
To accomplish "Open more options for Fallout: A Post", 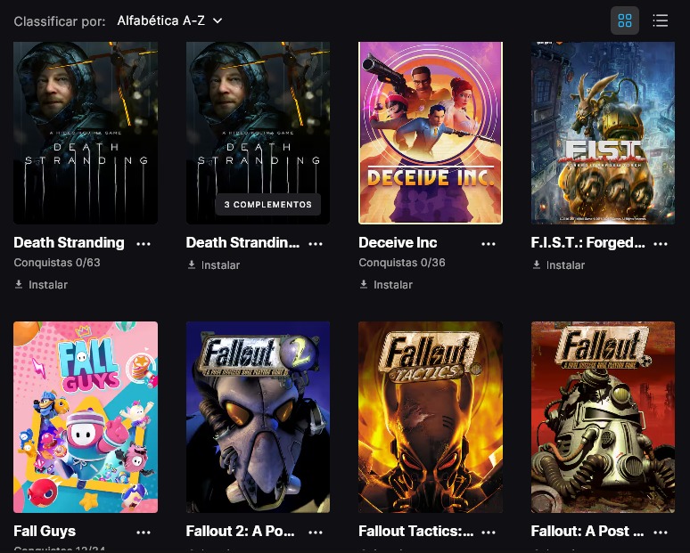I will pos(661,532).
